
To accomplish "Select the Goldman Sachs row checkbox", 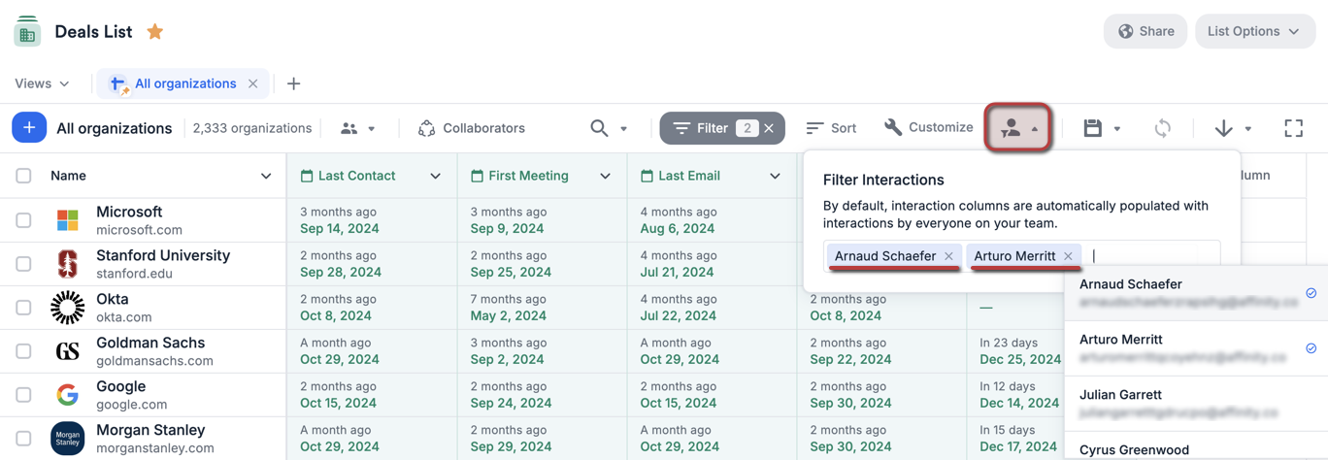I will click(23, 351).
